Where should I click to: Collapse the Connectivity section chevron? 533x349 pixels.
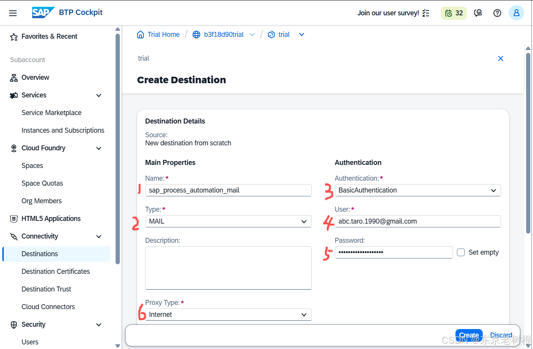[x=99, y=237]
